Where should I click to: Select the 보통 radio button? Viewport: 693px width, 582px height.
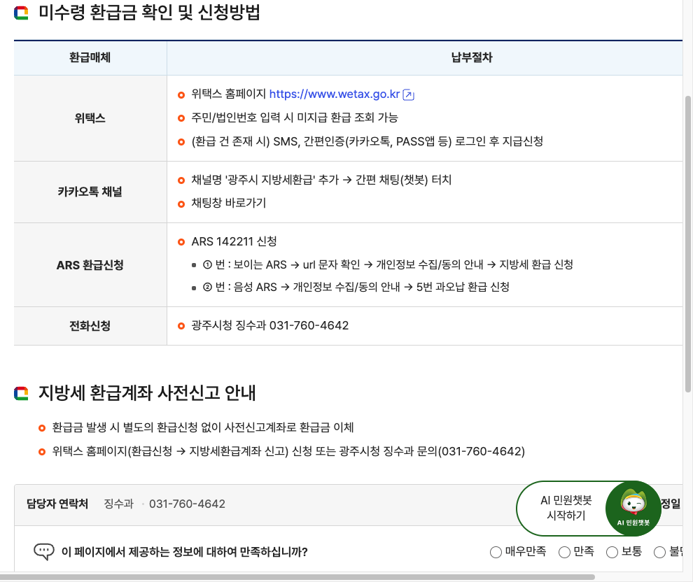(x=612, y=552)
